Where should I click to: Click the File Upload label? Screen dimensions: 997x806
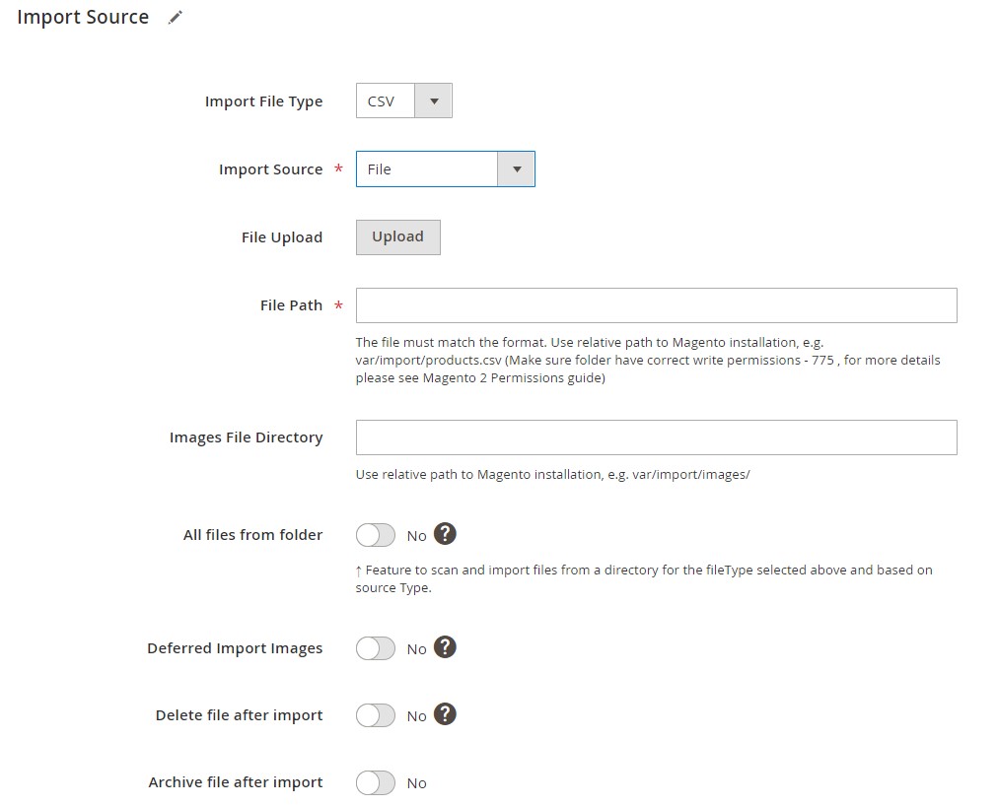coord(282,237)
